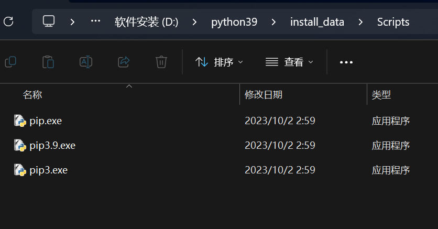Open the toolbar three-dot more options
Viewport: 438px width, 229px height.
tap(346, 62)
